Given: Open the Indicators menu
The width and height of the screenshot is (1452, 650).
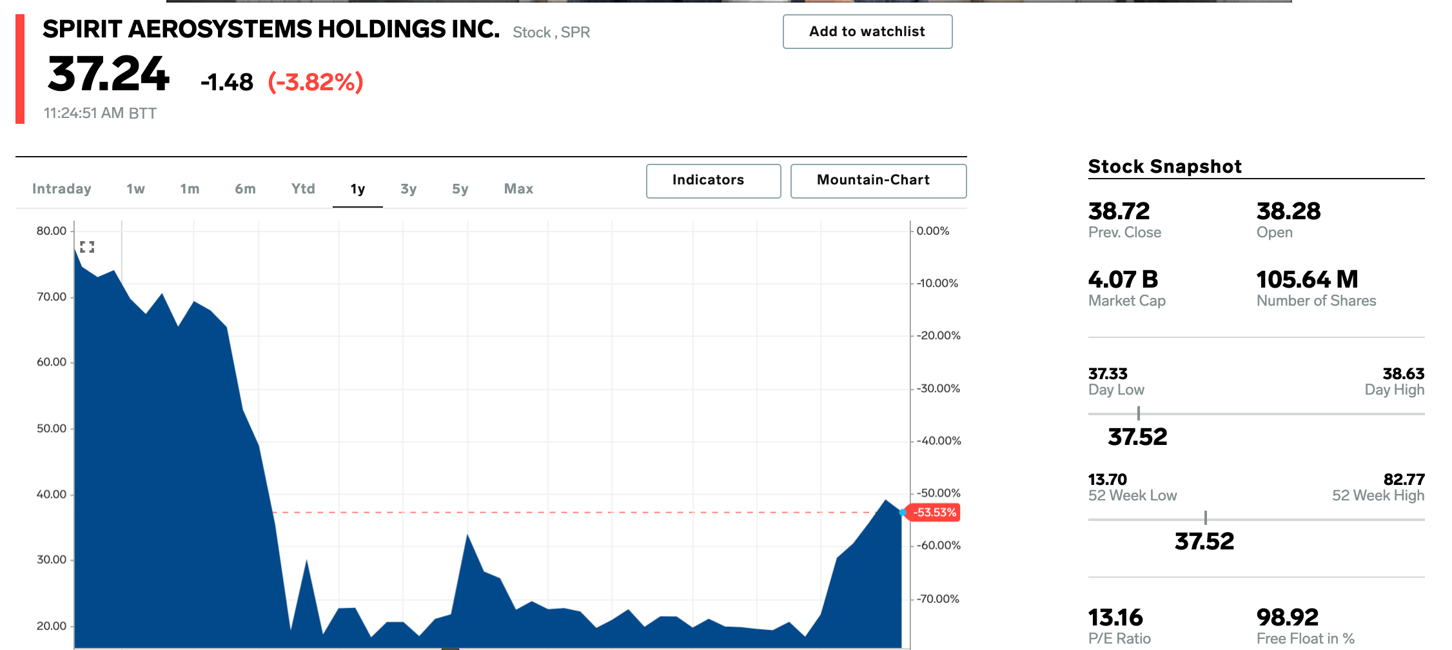Looking at the screenshot, I should (714, 181).
